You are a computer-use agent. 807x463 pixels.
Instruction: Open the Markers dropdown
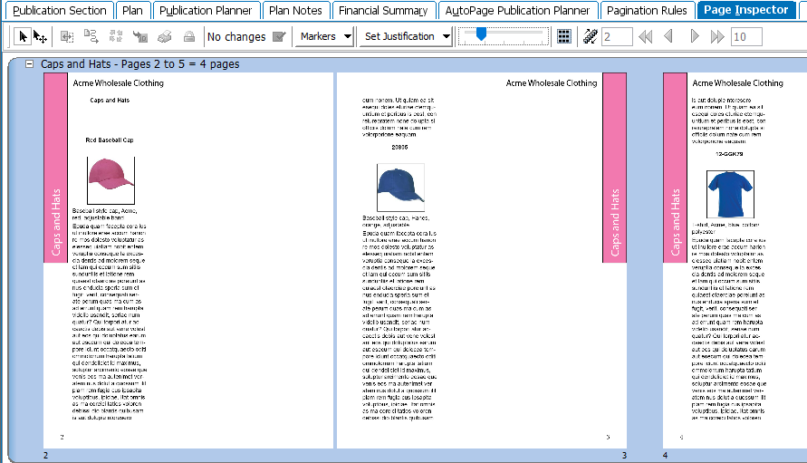tap(325, 37)
